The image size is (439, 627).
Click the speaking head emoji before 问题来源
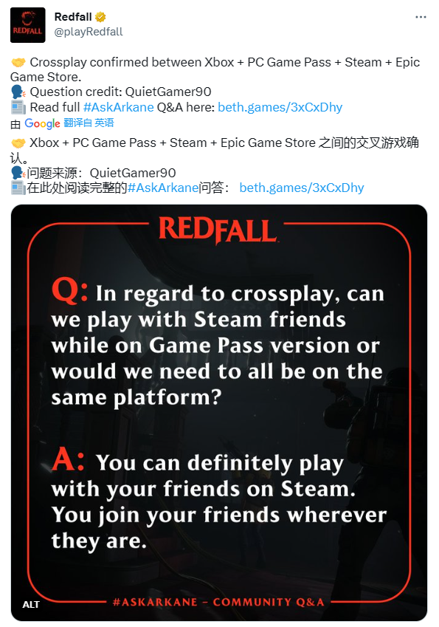(x=18, y=173)
